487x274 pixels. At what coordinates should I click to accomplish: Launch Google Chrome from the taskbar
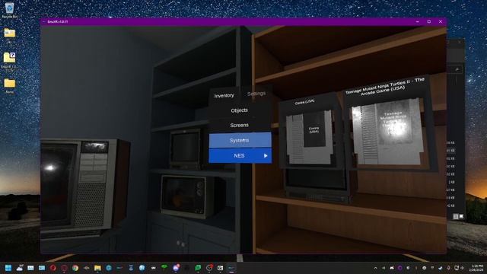(x=75, y=268)
